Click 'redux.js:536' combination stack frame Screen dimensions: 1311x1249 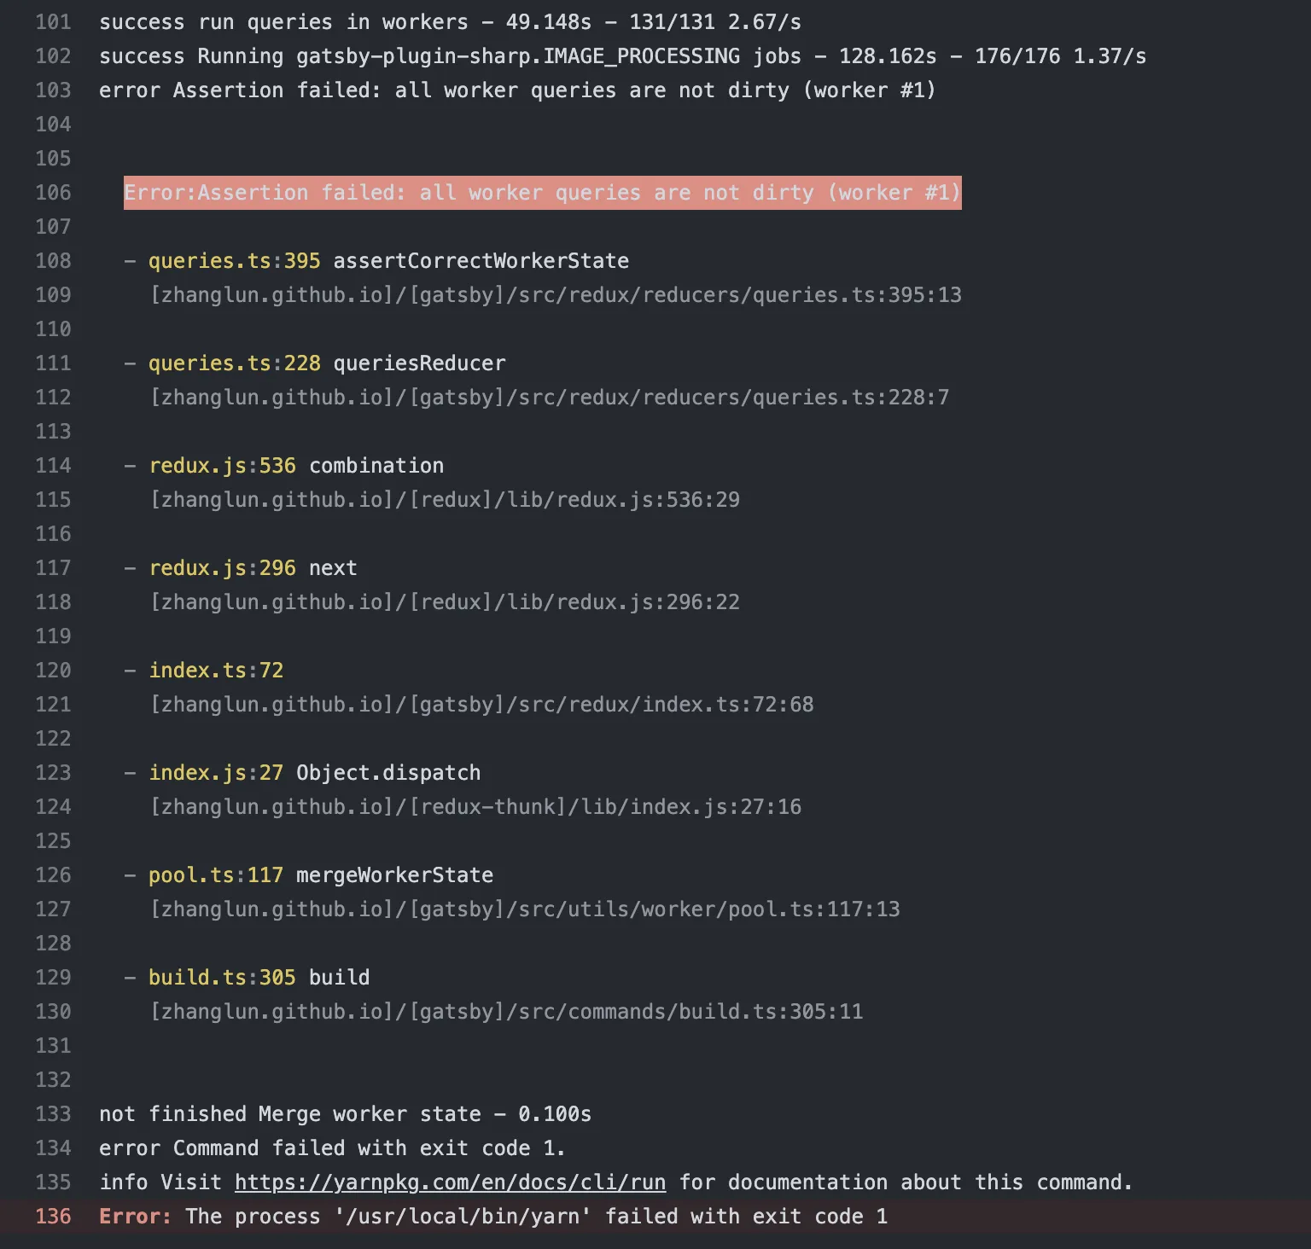(222, 466)
